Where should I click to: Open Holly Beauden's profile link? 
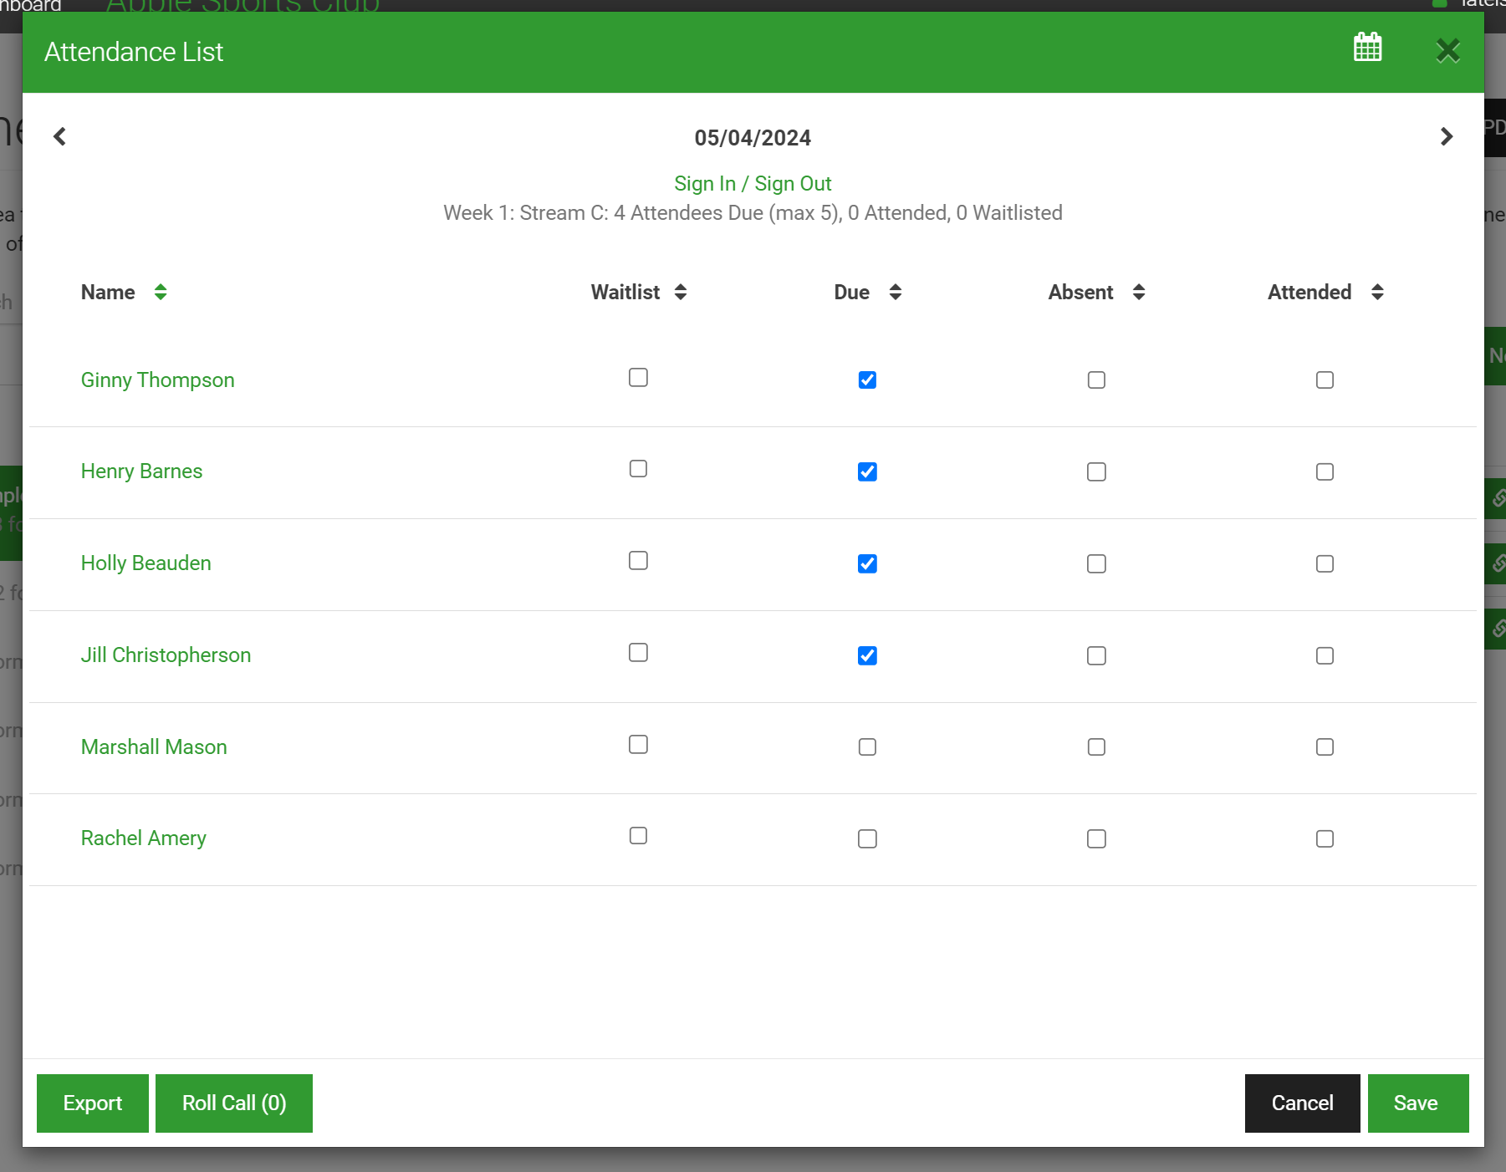[x=145, y=563]
